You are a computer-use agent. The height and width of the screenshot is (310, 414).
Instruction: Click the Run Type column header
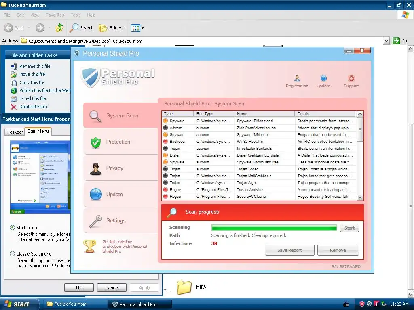pyautogui.click(x=214, y=113)
